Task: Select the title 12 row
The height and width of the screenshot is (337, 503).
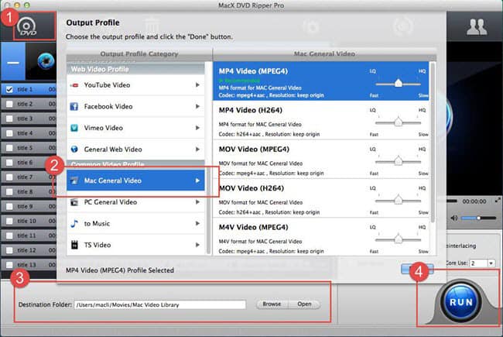Action: [29, 250]
